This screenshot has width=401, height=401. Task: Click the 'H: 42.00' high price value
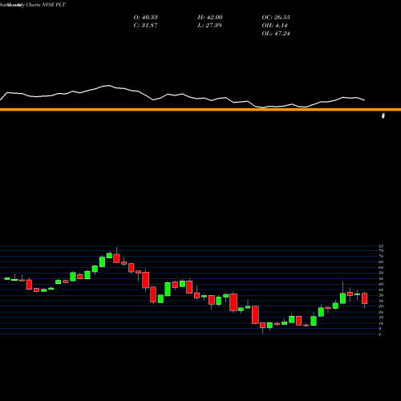pyautogui.click(x=210, y=18)
